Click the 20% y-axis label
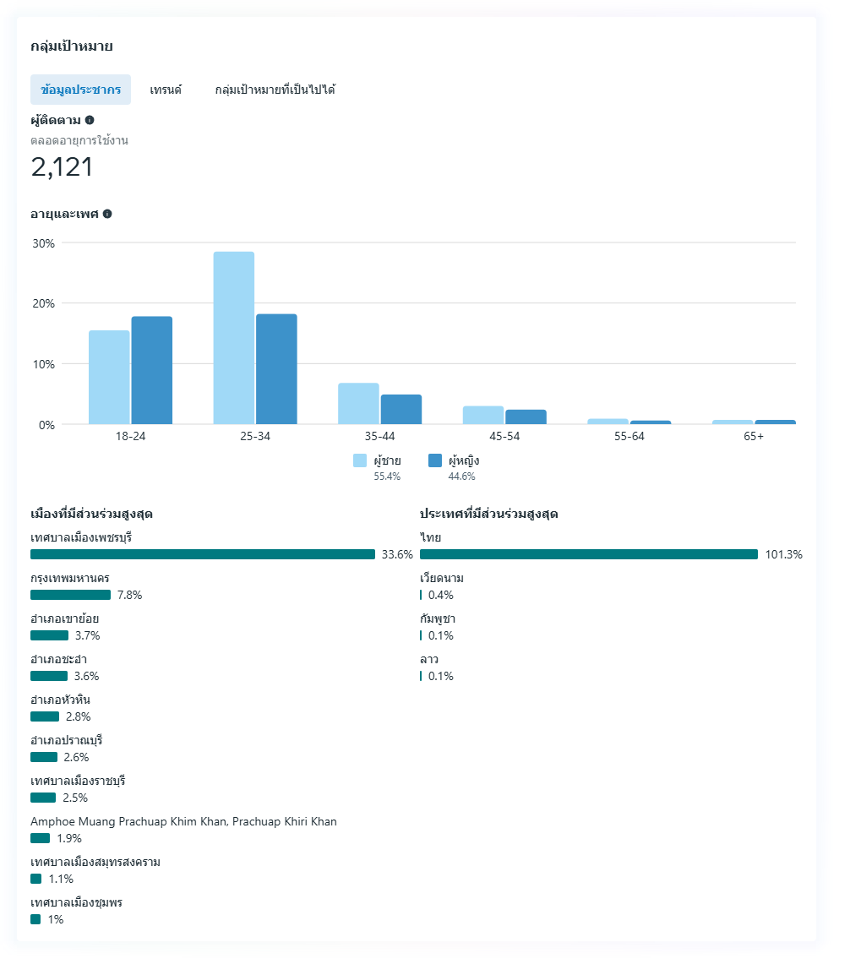This screenshot has height=975, width=850. point(44,303)
